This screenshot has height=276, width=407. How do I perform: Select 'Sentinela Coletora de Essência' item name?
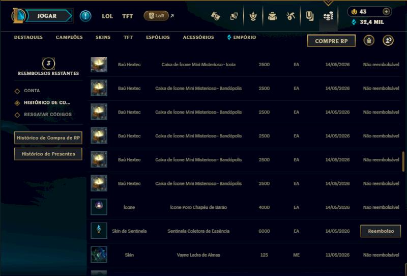[x=198, y=231]
